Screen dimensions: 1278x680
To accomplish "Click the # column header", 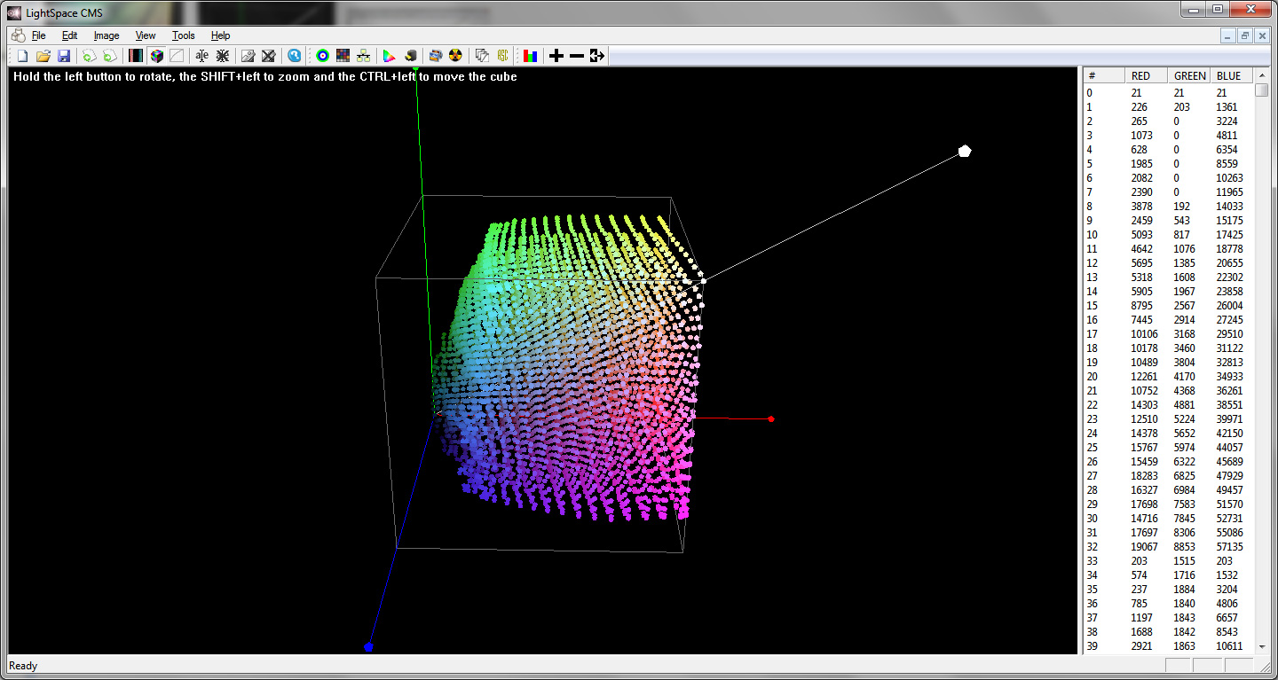I will [1103, 75].
